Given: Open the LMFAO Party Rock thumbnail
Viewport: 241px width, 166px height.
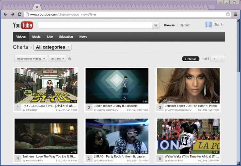Looking at the screenshot, I should 117,136.
